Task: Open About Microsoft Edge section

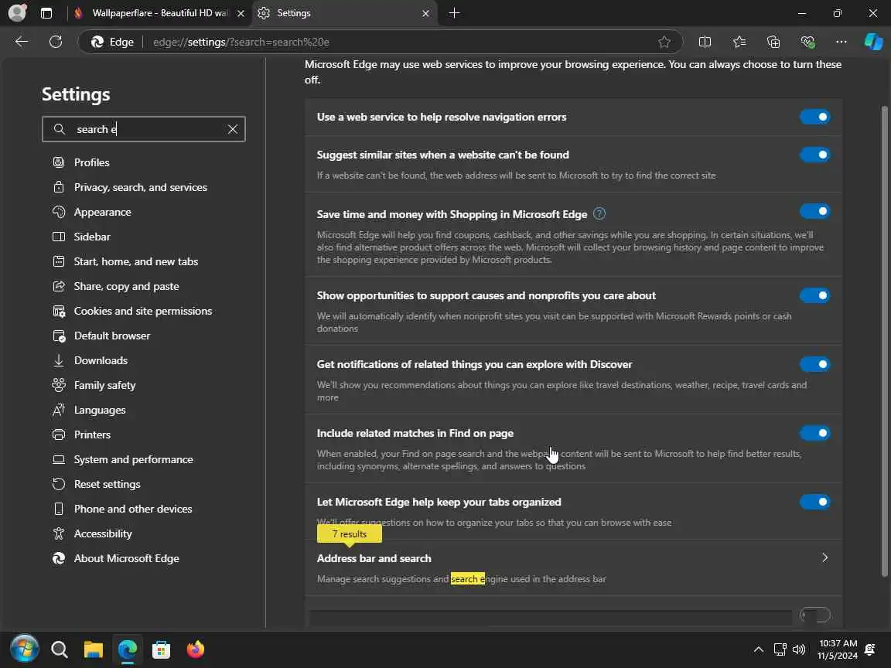Action: [x=126, y=558]
